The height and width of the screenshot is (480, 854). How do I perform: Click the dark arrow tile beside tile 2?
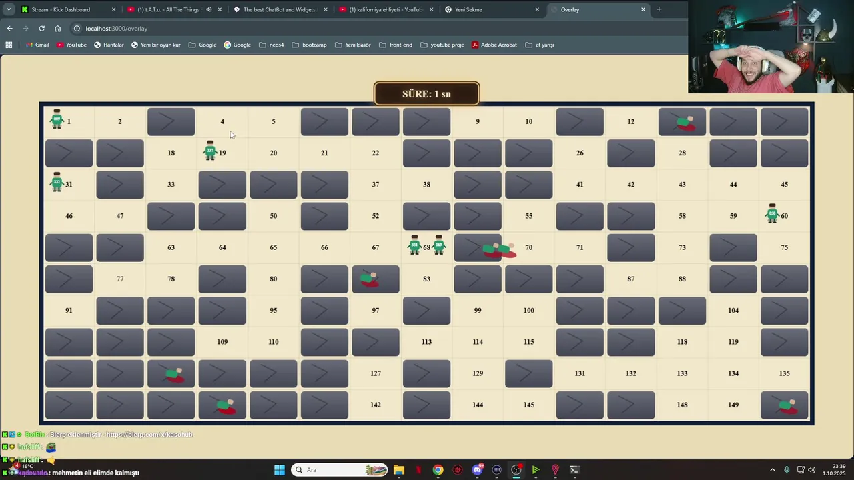171,122
